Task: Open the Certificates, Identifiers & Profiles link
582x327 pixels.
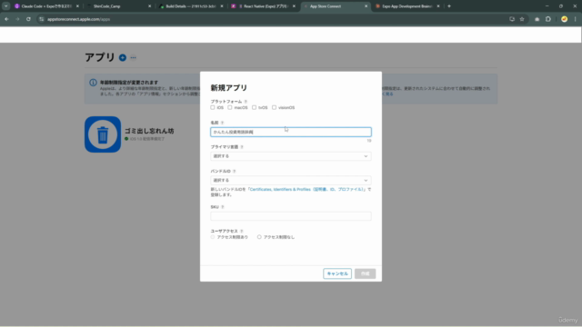Action: (306, 190)
